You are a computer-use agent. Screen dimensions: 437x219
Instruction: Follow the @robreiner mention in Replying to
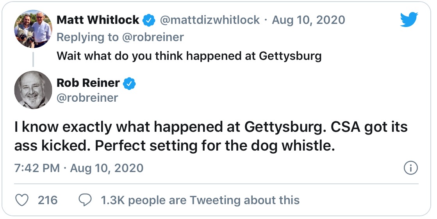(x=153, y=37)
